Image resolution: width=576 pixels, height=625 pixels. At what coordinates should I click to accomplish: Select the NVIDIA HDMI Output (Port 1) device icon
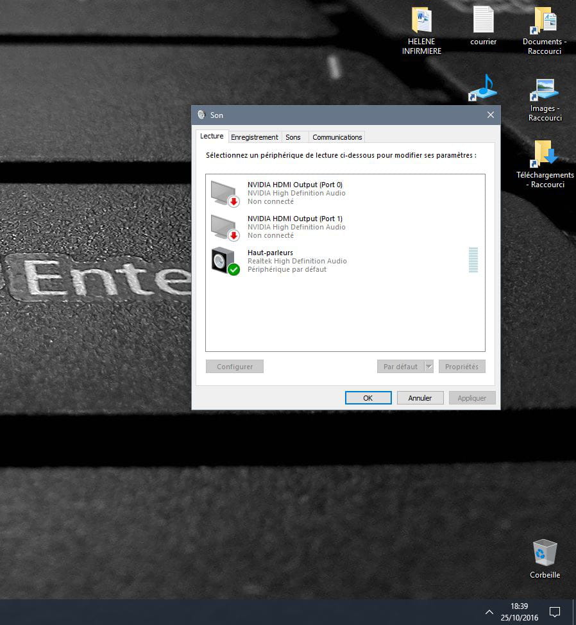(x=224, y=226)
